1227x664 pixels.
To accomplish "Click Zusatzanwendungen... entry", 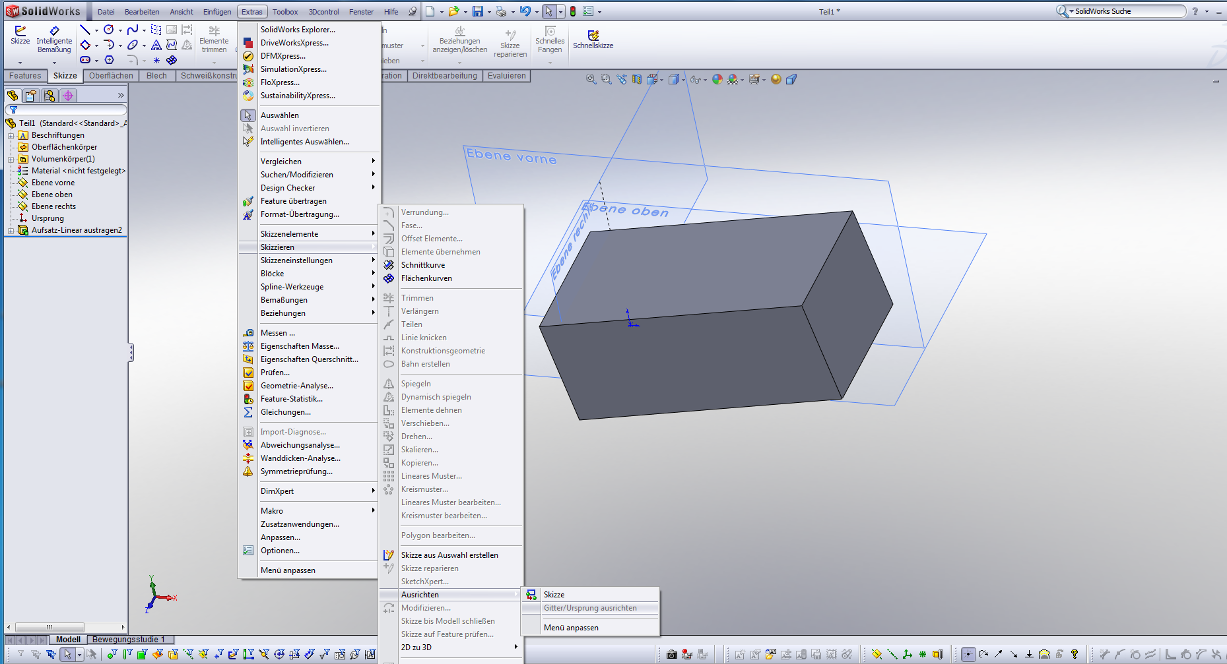I will point(300,524).
